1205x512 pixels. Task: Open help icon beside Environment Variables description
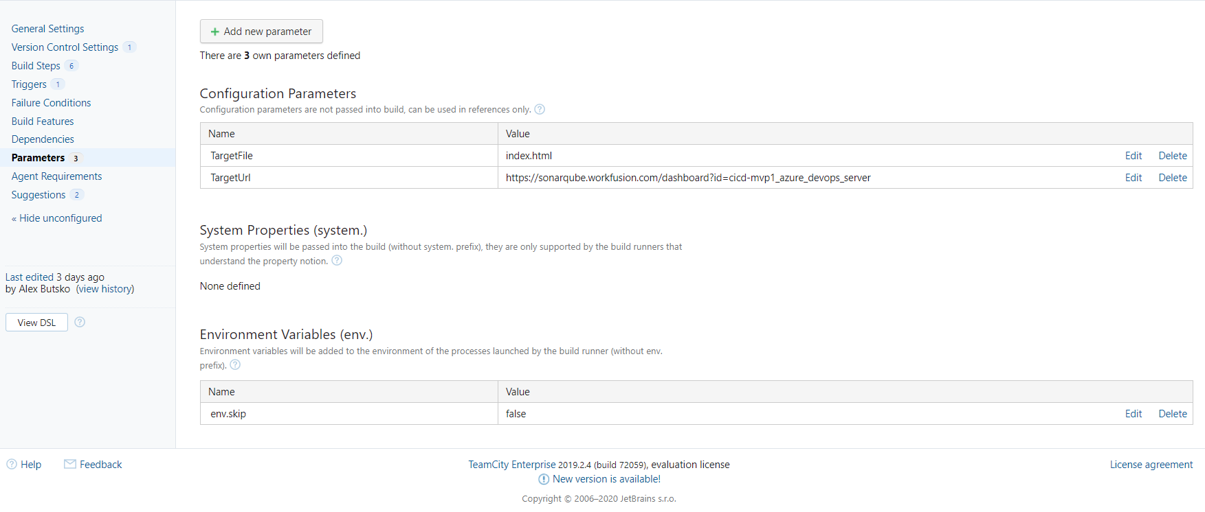coord(235,364)
